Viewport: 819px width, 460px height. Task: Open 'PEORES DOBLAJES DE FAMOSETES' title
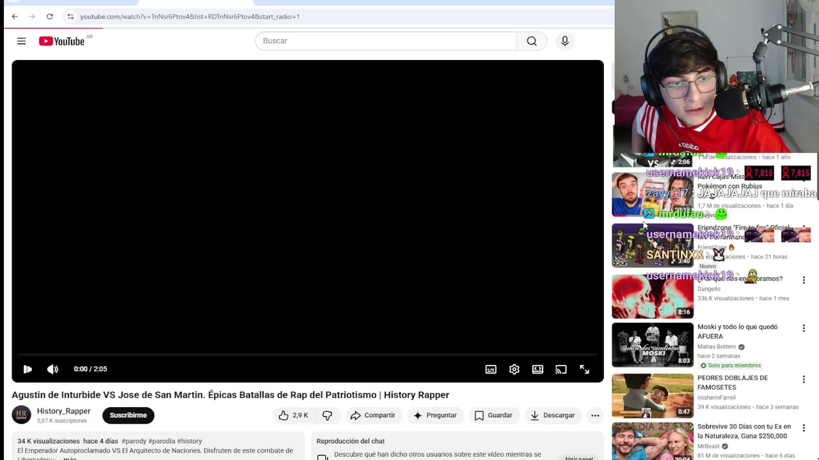click(x=733, y=383)
